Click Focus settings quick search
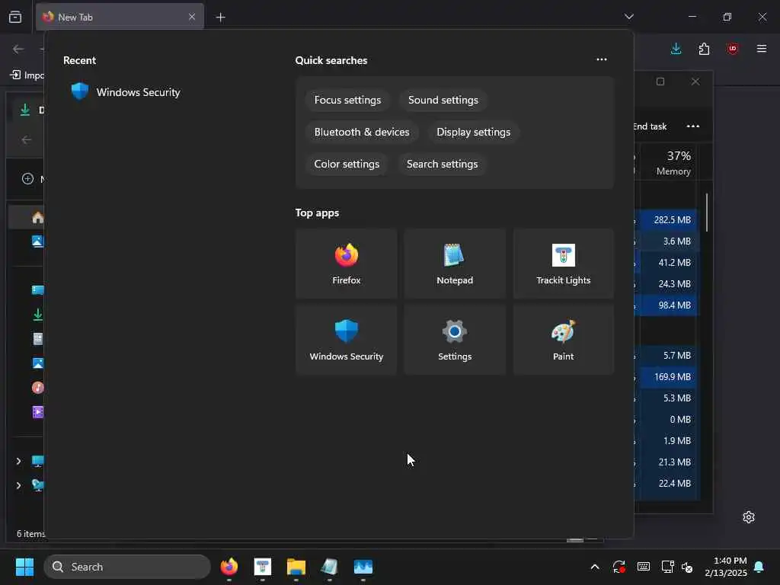 347,100
